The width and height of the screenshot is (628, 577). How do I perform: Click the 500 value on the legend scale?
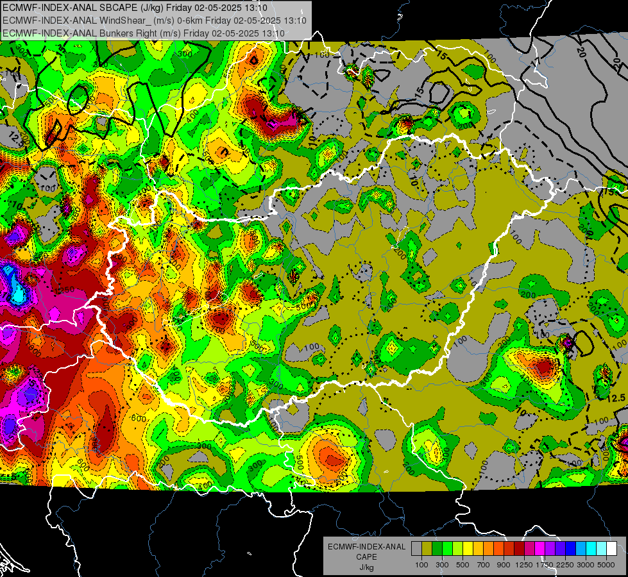coord(463,565)
